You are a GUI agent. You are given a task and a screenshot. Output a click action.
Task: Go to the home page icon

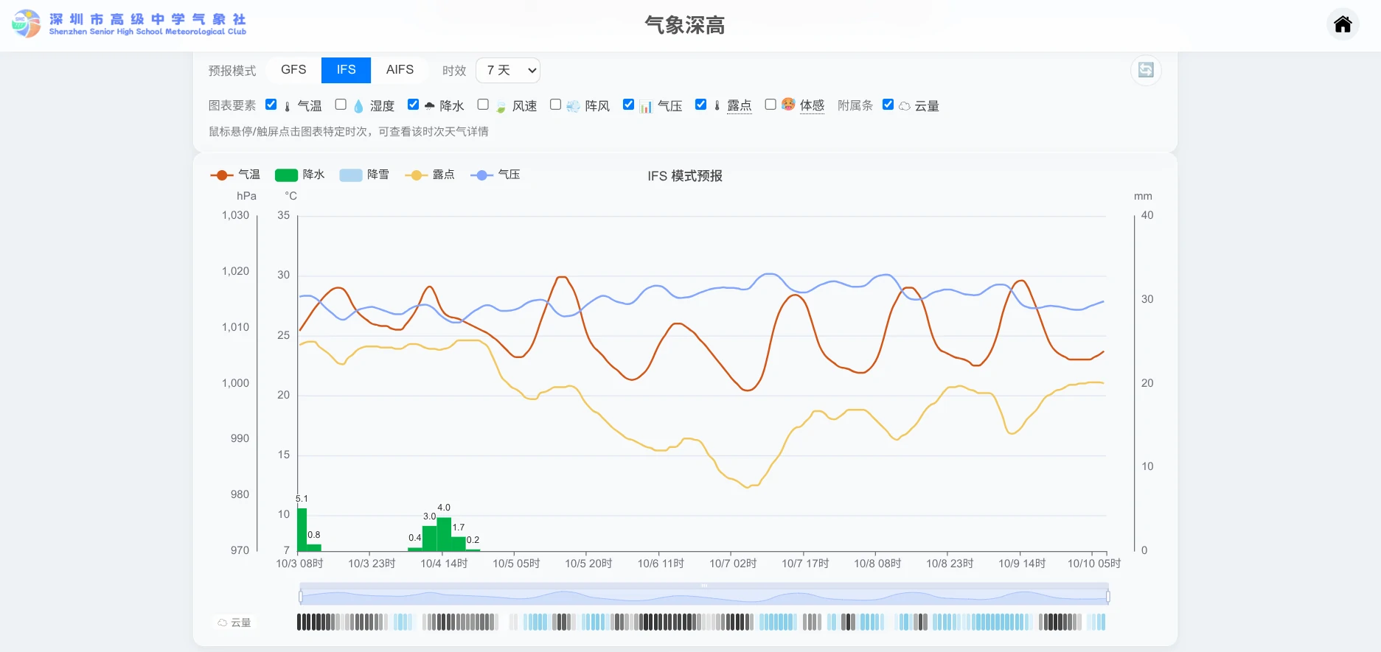[x=1343, y=24]
